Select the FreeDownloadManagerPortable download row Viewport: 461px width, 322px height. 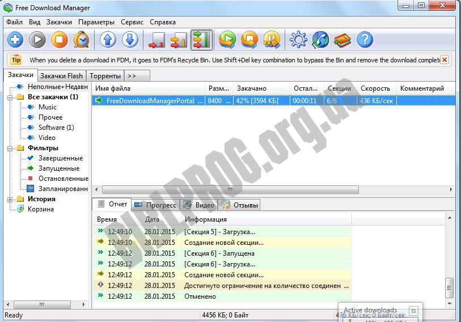(273, 100)
